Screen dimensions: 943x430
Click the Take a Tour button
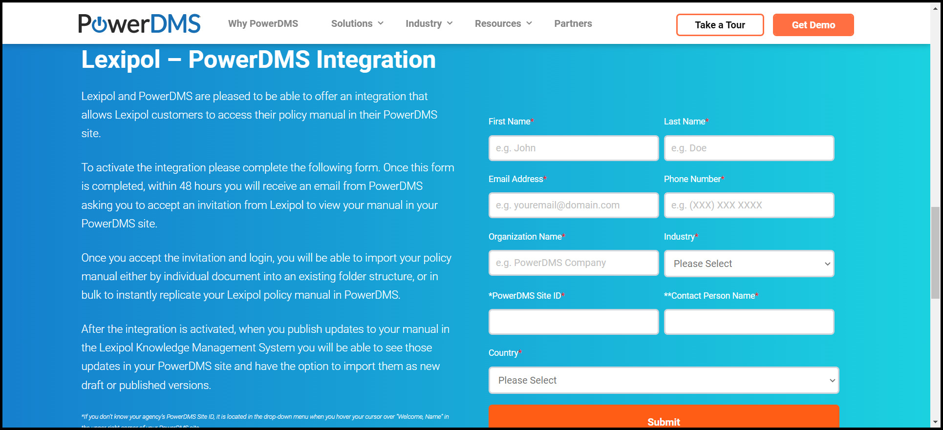(x=720, y=25)
